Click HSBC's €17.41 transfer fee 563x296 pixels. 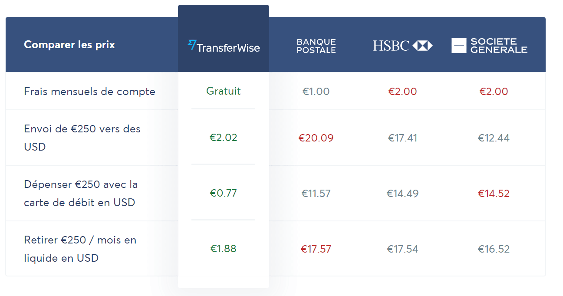[403, 138]
